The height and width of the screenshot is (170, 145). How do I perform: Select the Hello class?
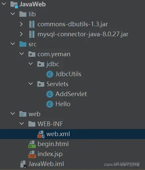tap(63, 104)
